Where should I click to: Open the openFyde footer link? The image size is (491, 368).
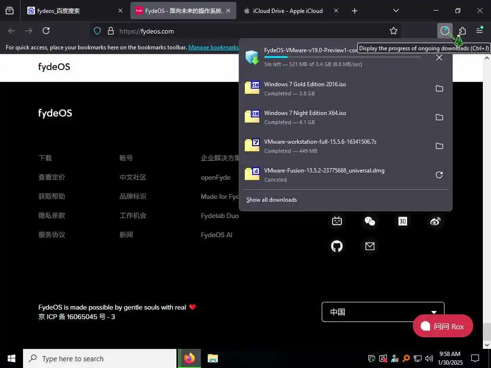[x=216, y=177]
